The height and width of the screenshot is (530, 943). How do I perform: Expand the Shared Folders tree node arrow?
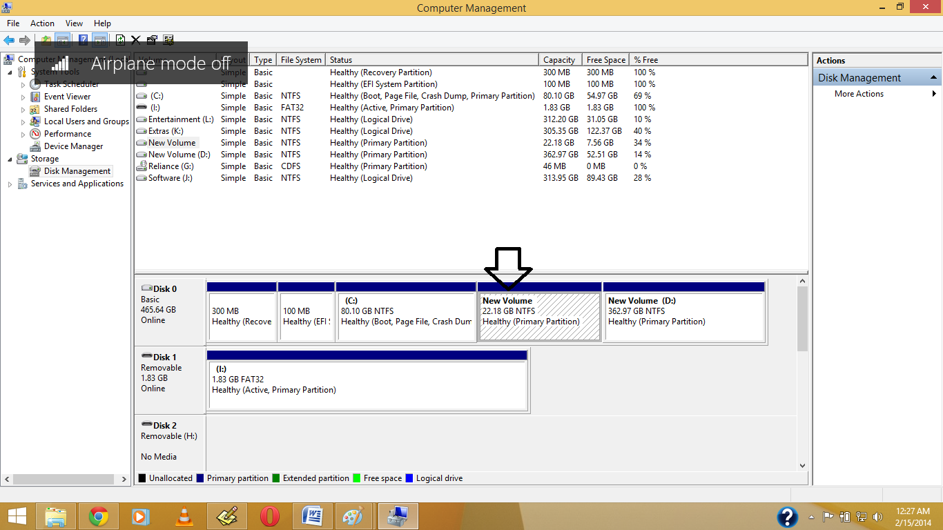click(x=23, y=109)
